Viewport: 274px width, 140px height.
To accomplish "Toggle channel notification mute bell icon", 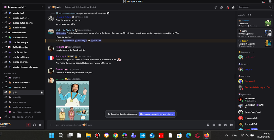I will click(221, 7).
